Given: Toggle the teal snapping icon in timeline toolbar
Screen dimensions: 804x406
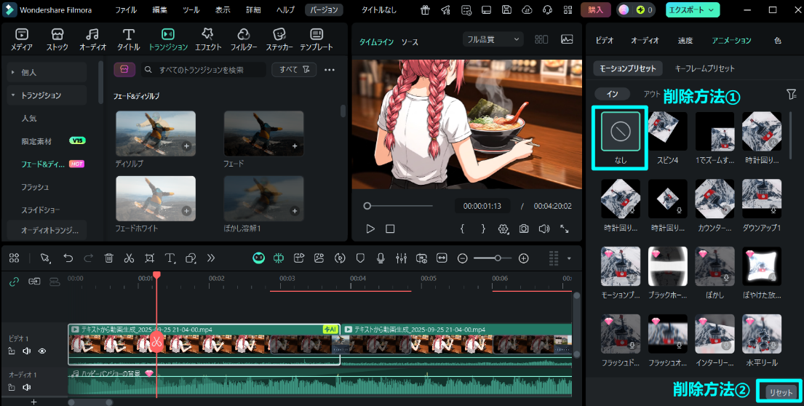Looking at the screenshot, I should point(279,258).
